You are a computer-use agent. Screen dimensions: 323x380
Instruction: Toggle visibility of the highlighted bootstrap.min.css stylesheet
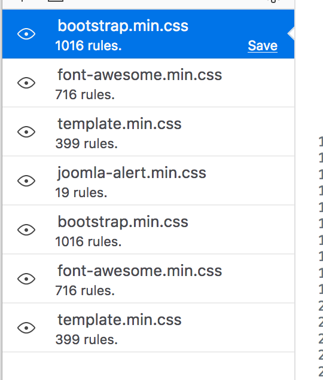click(26, 33)
